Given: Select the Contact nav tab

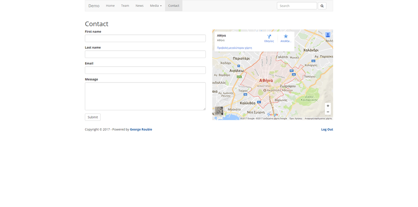Looking at the screenshot, I should pos(173,6).
